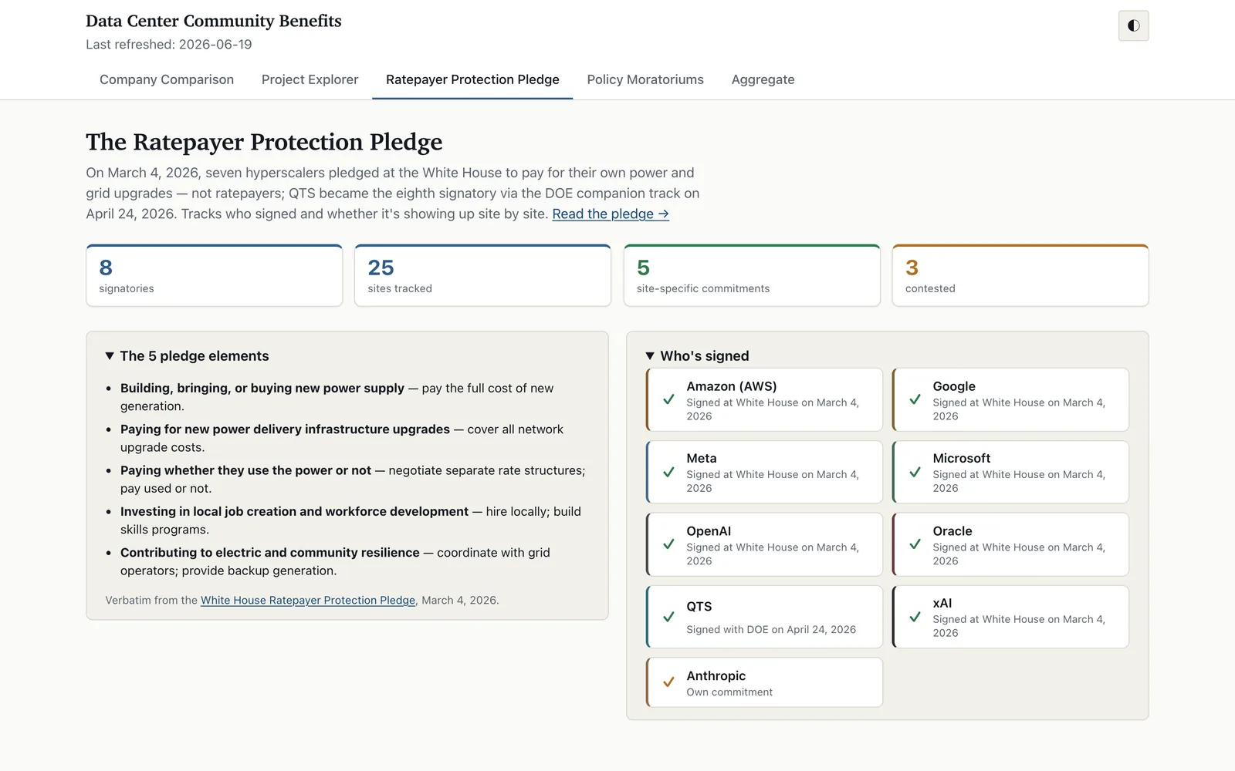Select the Oracle signatory name

pos(952,531)
